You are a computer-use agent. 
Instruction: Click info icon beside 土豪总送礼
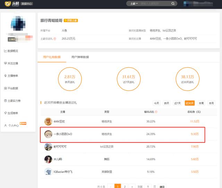click(55, 39)
